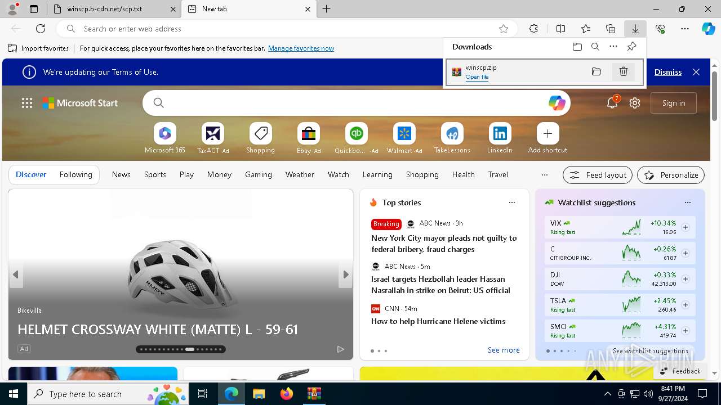The height and width of the screenshot is (405, 721).
Task: Open the Quickbooks ad shortcut
Action: pos(357,138)
